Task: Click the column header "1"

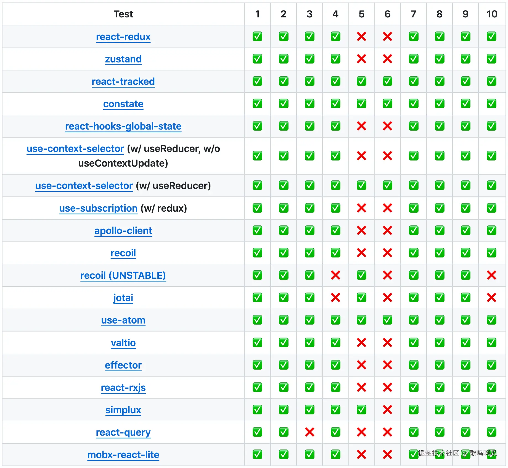Action: pos(257,14)
